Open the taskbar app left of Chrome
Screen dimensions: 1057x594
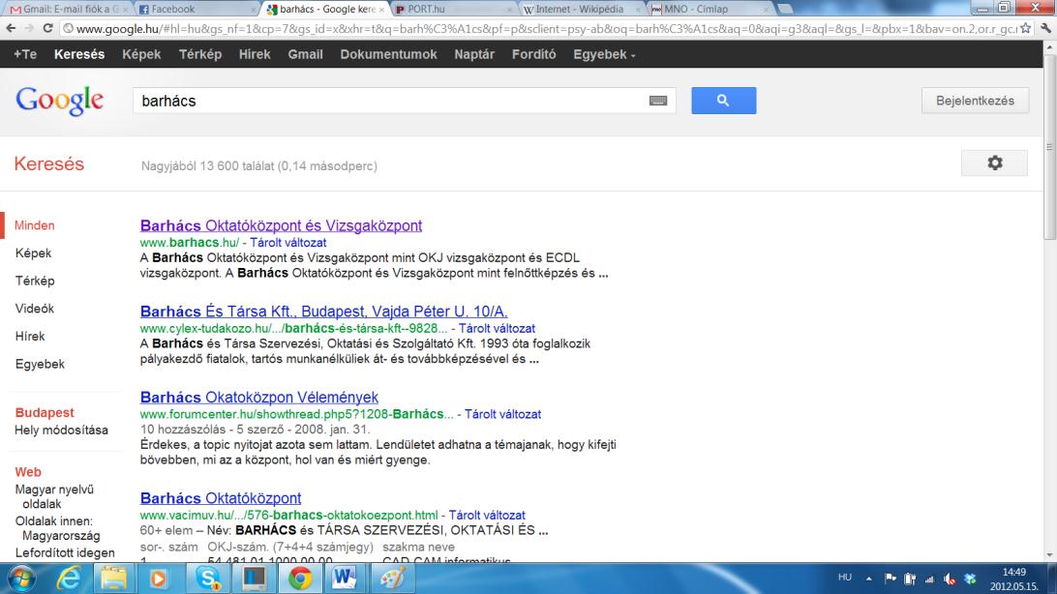[255, 579]
